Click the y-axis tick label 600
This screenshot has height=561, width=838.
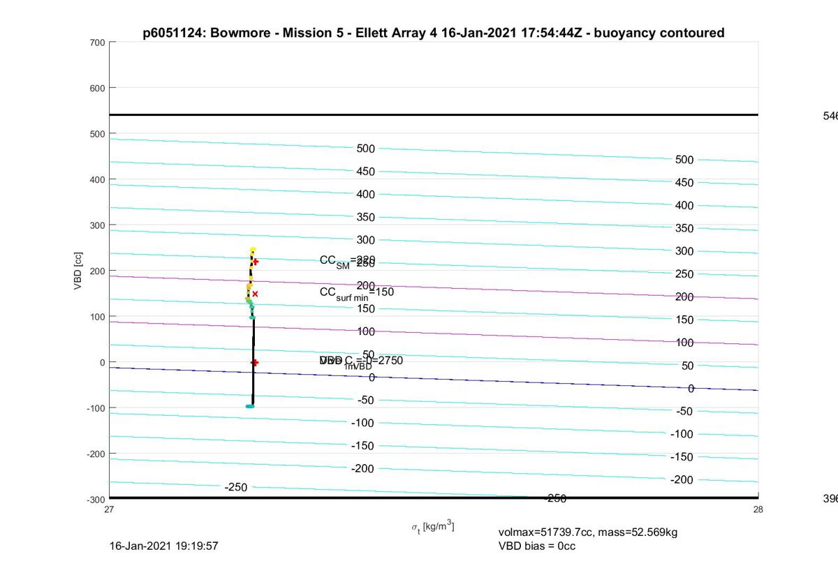97,88
